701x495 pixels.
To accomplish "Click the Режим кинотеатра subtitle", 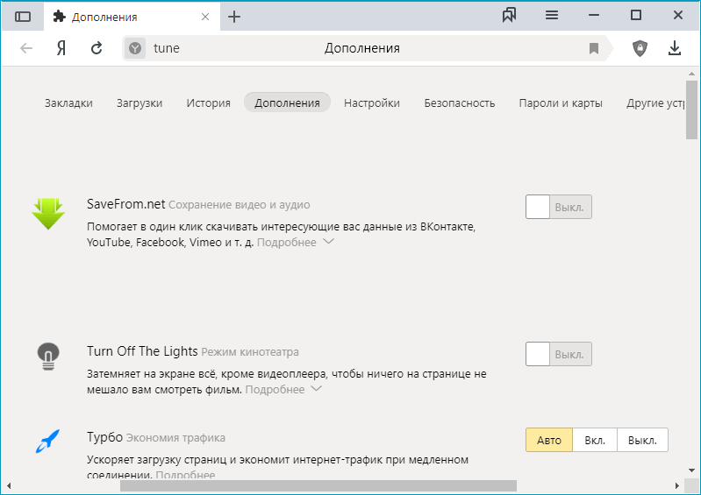I will [x=250, y=351].
